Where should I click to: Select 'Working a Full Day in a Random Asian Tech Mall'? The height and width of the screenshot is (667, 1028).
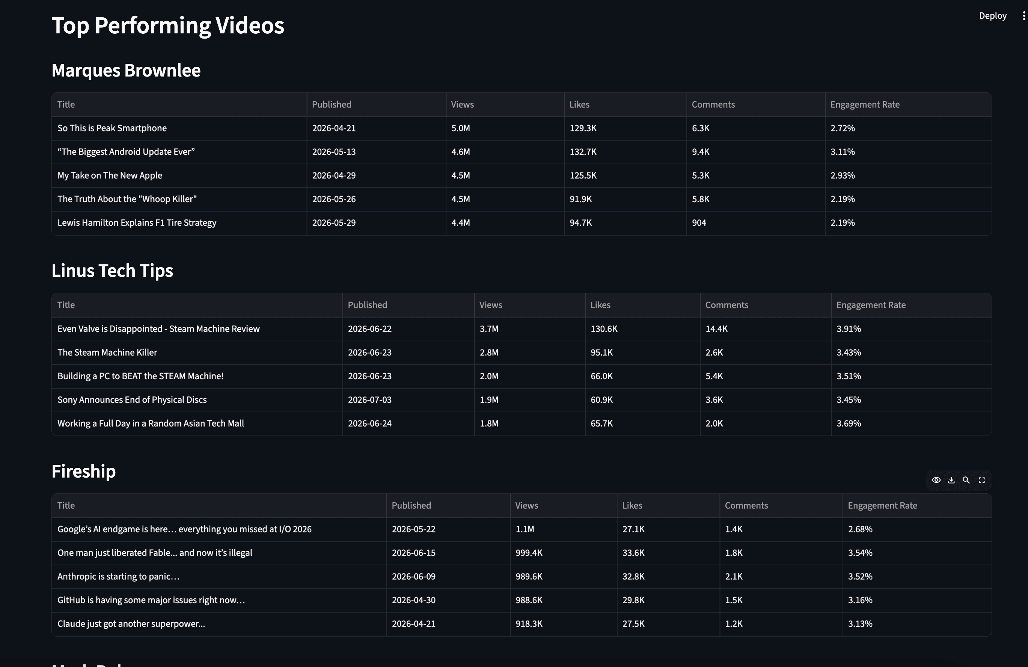tap(197, 424)
